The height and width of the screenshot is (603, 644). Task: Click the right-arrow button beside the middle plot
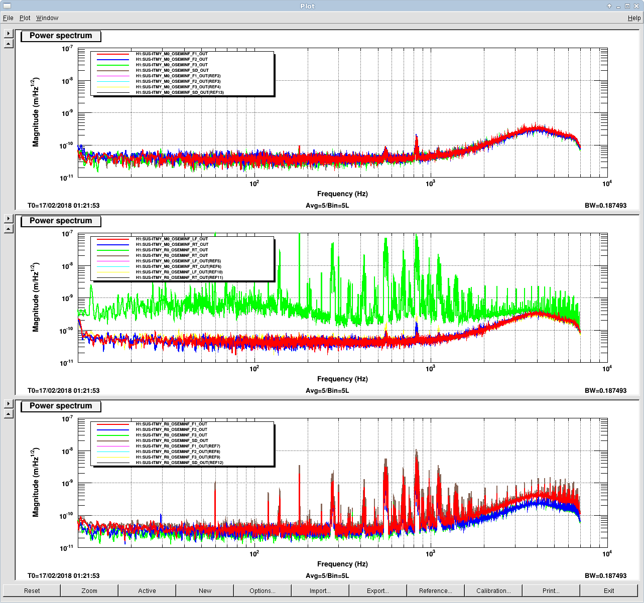point(8,219)
